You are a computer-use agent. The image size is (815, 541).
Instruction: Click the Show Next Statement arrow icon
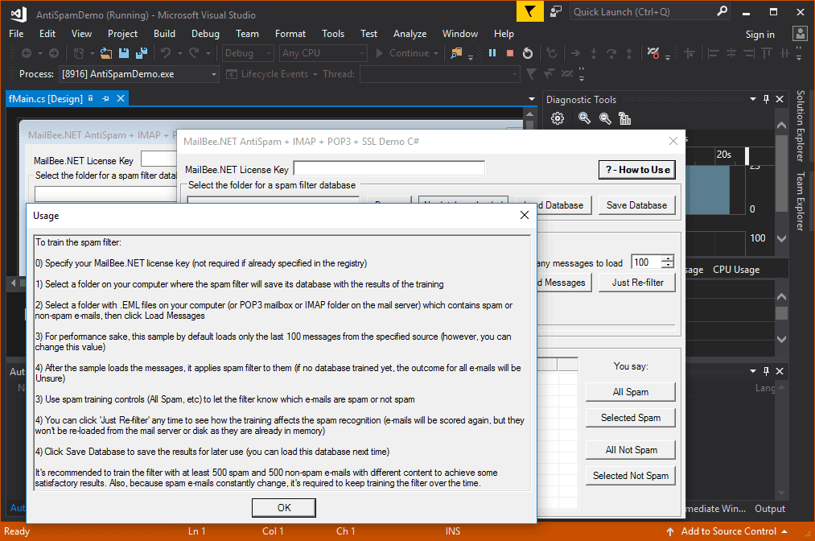pos(575,53)
